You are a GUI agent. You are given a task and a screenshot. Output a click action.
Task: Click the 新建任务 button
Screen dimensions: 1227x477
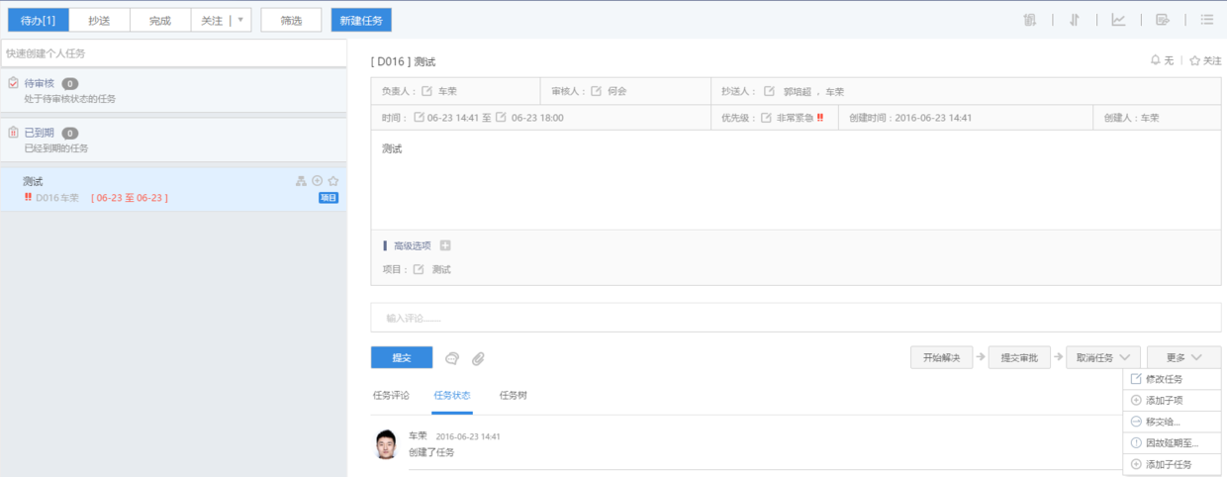coord(361,20)
